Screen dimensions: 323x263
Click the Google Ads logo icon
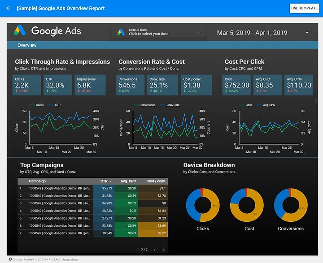click(x=20, y=30)
